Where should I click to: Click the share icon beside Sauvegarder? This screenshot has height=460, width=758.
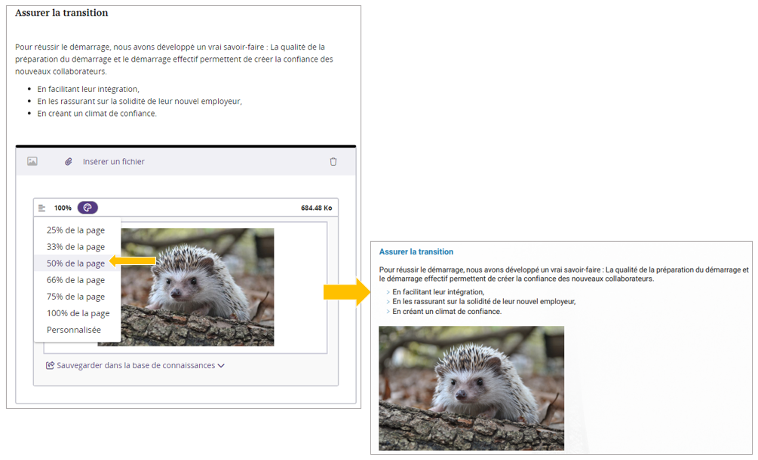[51, 366]
